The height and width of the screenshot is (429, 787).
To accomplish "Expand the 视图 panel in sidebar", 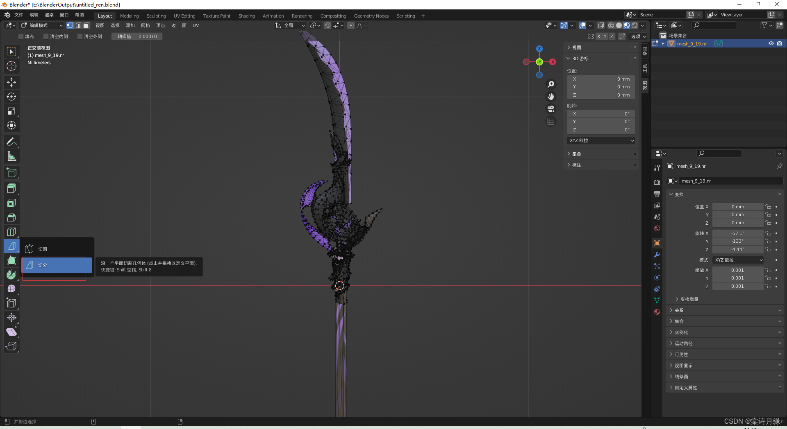I will [601, 47].
